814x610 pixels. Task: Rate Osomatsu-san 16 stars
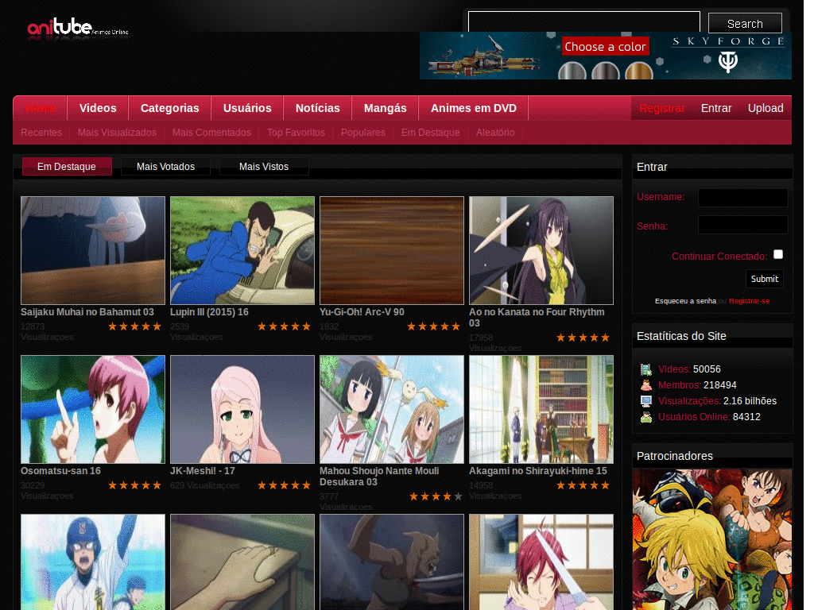click(134, 485)
